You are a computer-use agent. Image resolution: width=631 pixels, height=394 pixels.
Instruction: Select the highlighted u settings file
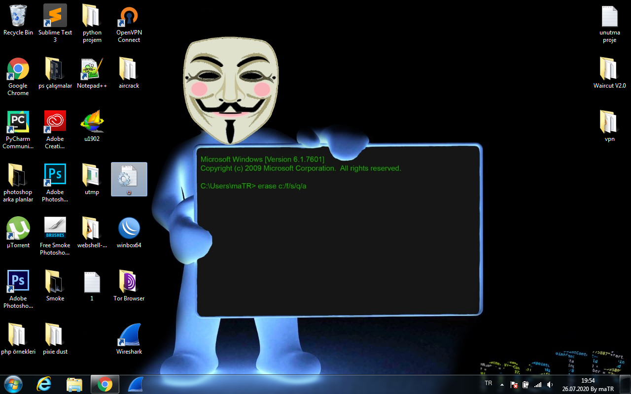pyautogui.click(x=129, y=179)
